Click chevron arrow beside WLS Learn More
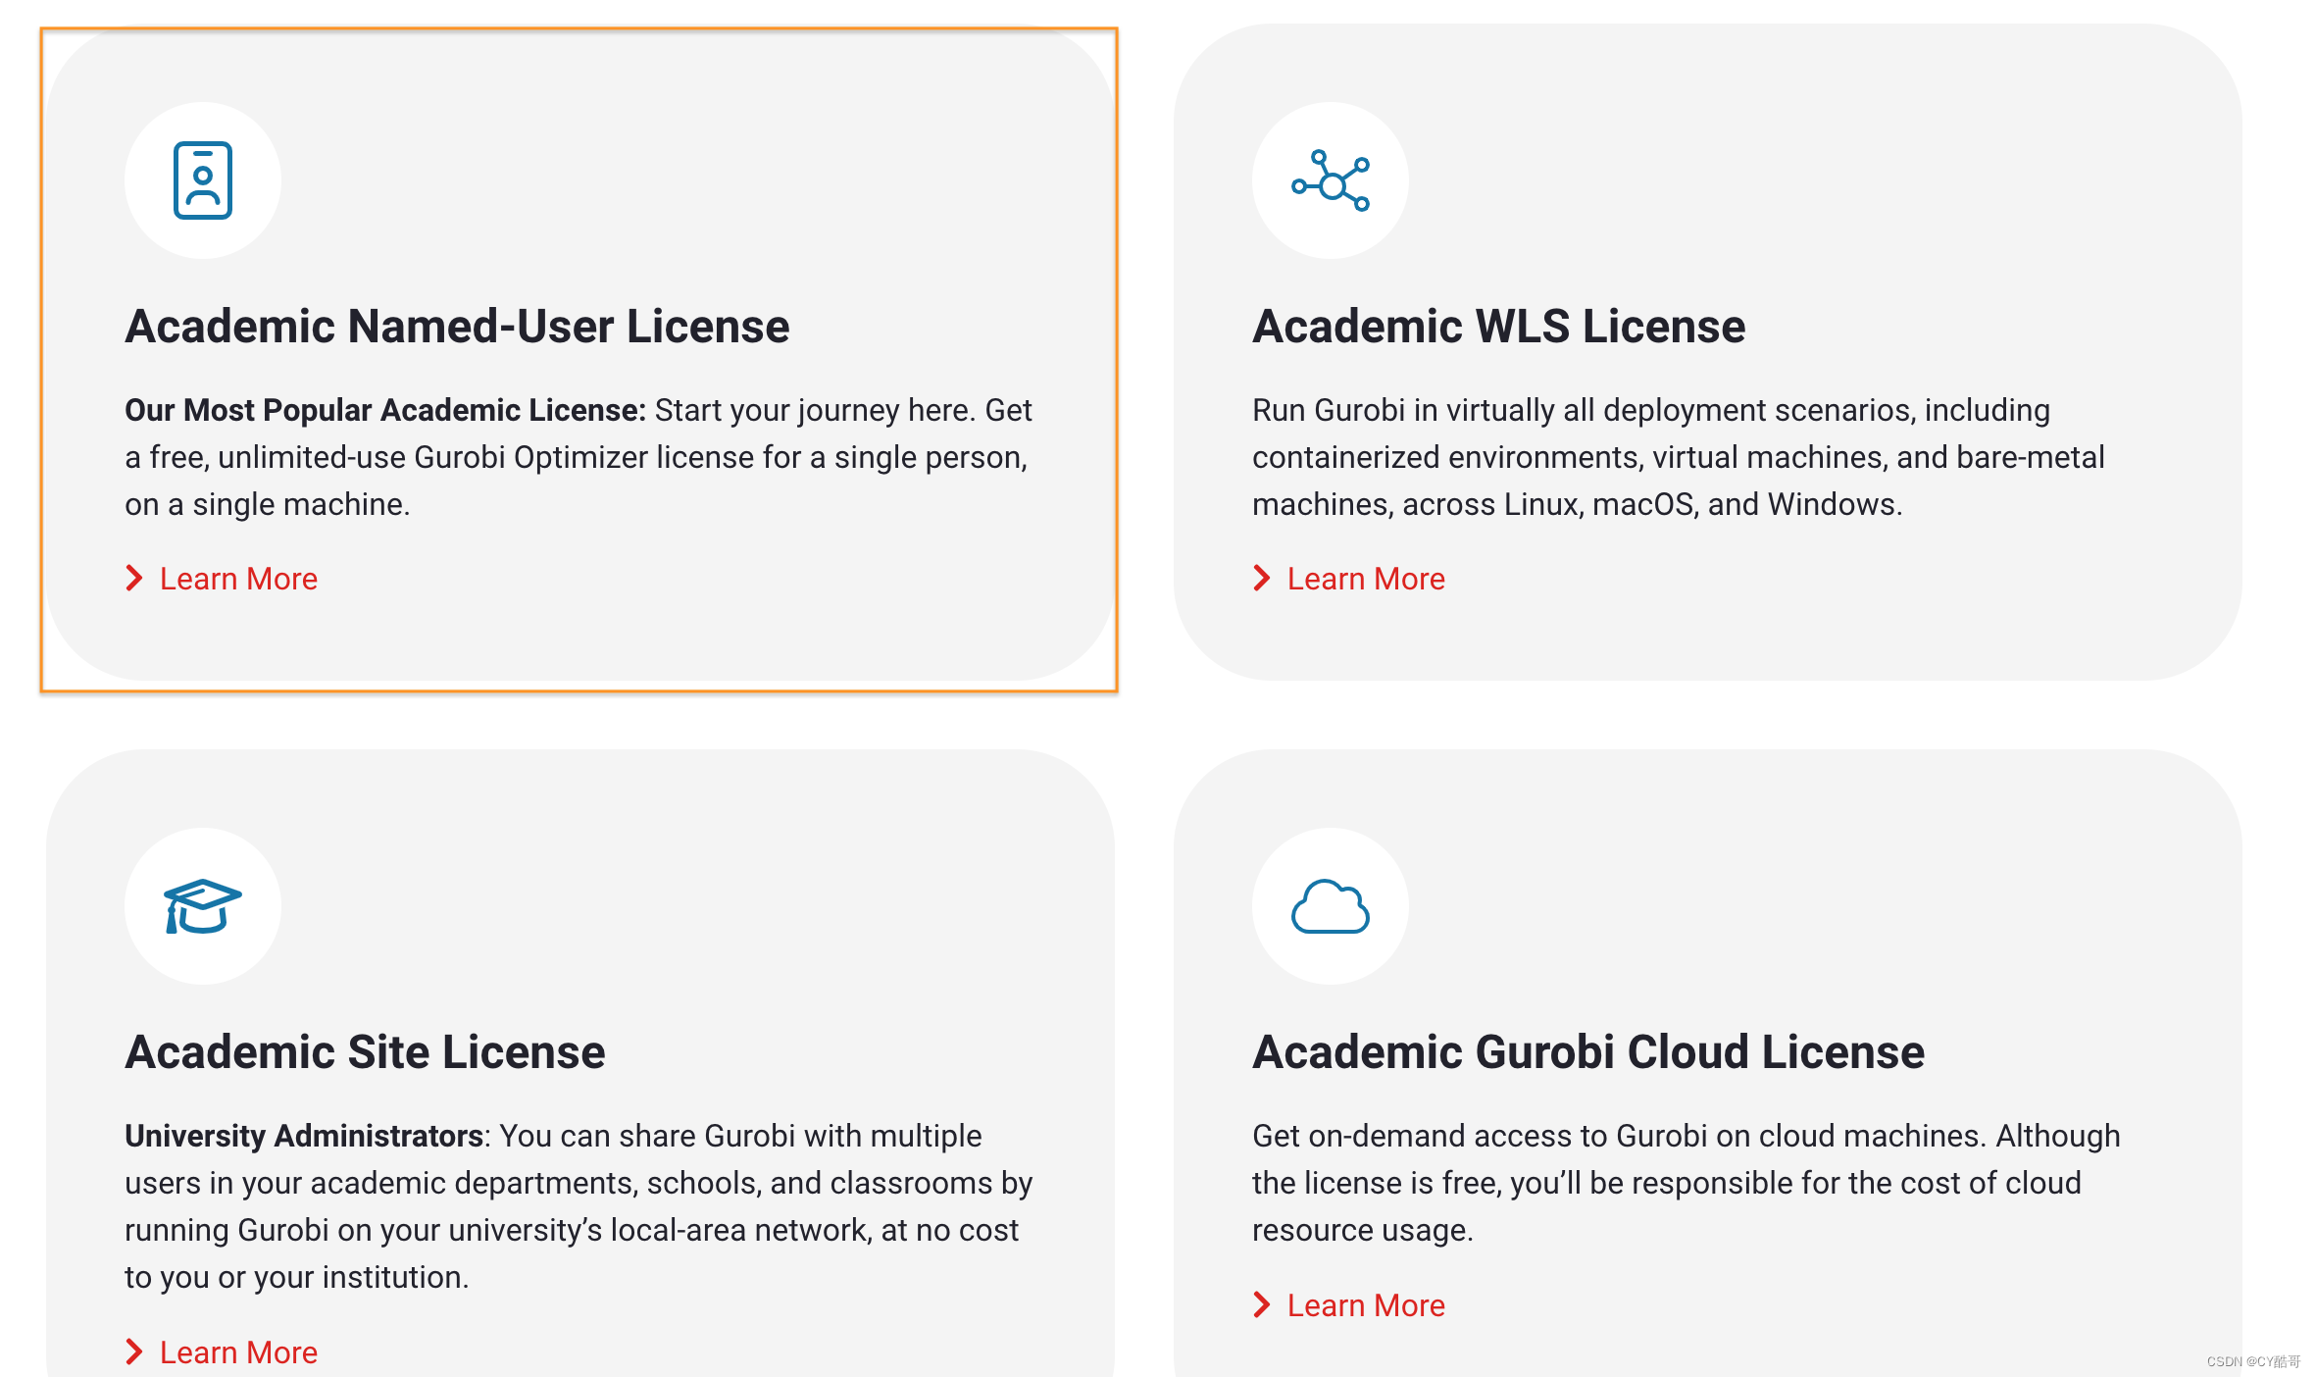2316x1377 pixels. [x=1263, y=579]
